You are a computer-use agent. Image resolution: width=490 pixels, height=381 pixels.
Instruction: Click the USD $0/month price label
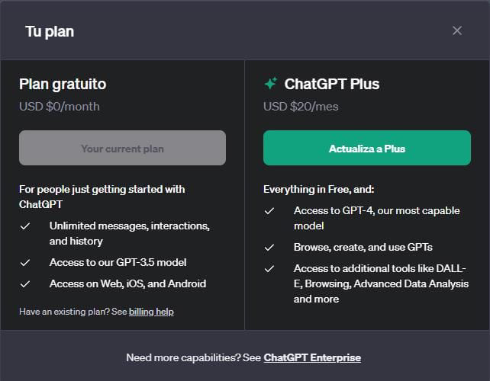click(60, 106)
